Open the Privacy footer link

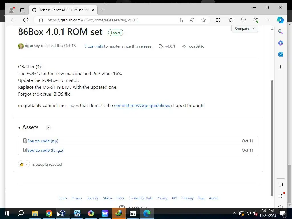(77, 198)
